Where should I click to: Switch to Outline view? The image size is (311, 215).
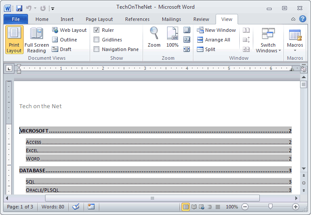64,40
